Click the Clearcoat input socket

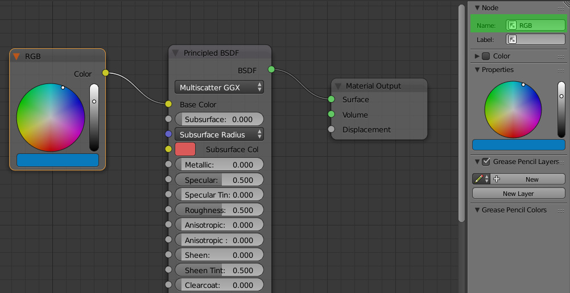click(168, 284)
